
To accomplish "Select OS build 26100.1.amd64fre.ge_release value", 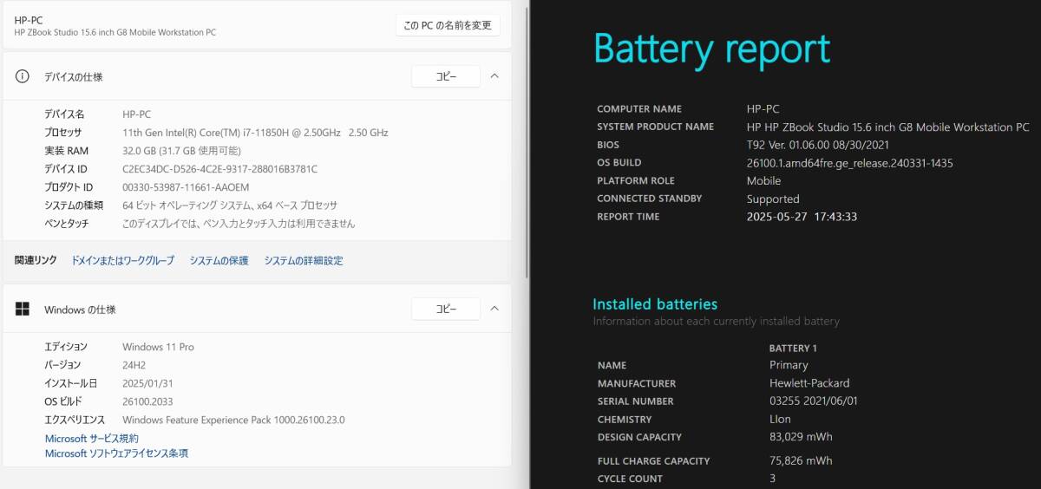I will [850, 163].
